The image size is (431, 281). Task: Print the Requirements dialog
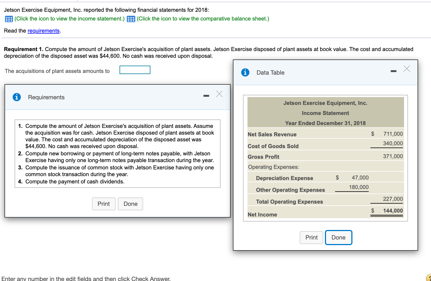pyautogui.click(x=104, y=204)
